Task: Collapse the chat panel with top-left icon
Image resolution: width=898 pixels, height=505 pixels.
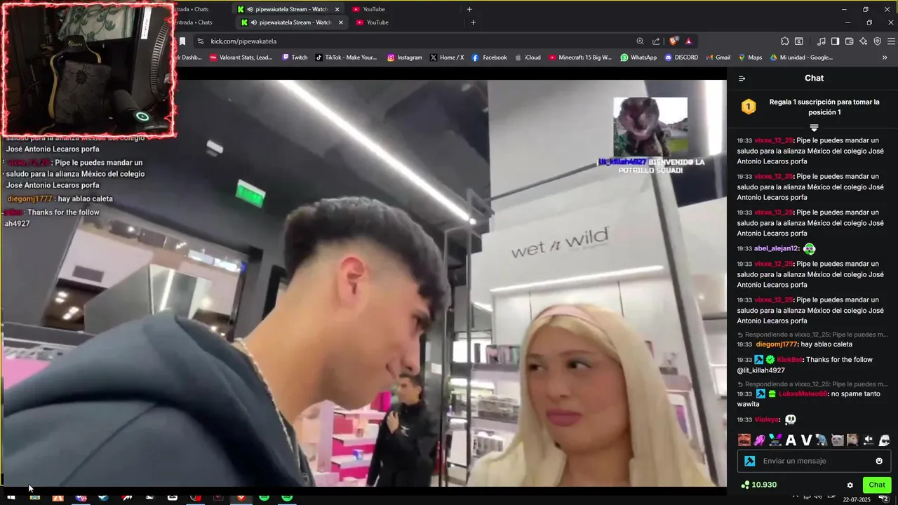Action: click(742, 79)
